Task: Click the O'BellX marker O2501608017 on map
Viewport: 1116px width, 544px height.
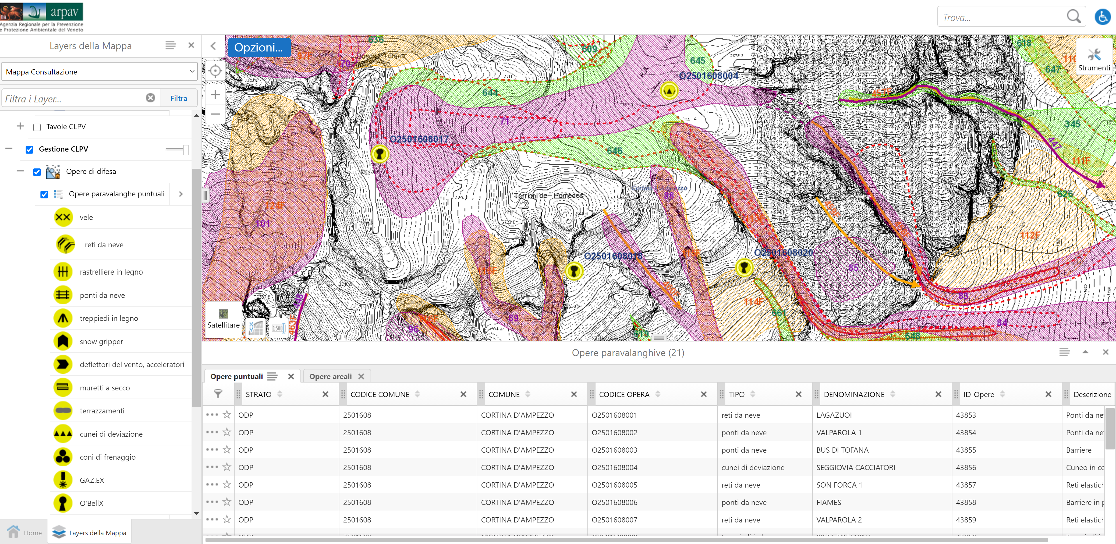Action: coord(380,154)
